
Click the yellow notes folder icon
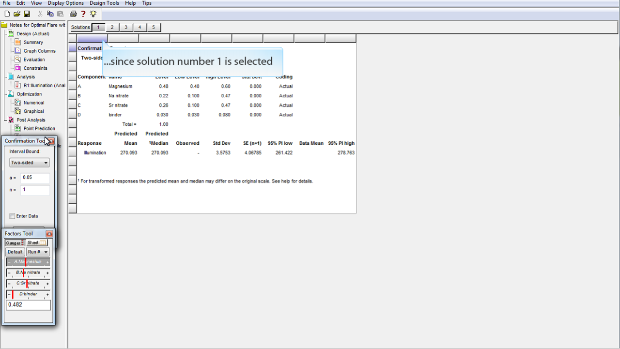pos(4,25)
